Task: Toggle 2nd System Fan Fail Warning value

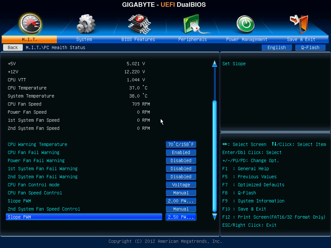Action: pos(181,177)
